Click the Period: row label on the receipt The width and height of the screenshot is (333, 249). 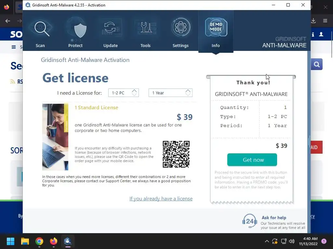(x=231, y=126)
